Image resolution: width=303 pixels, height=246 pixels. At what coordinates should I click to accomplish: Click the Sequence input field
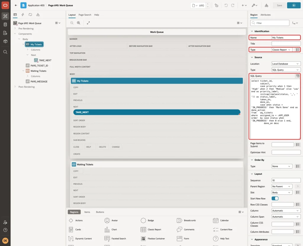[286, 180]
